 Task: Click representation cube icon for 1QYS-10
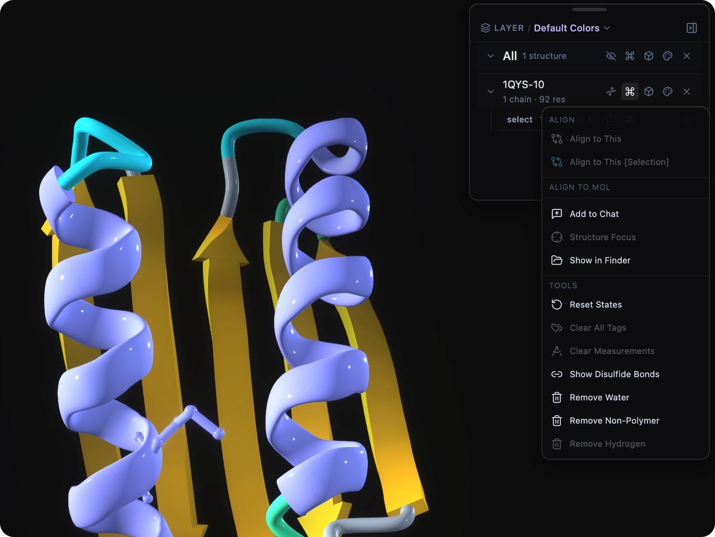pyautogui.click(x=649, y=92)
